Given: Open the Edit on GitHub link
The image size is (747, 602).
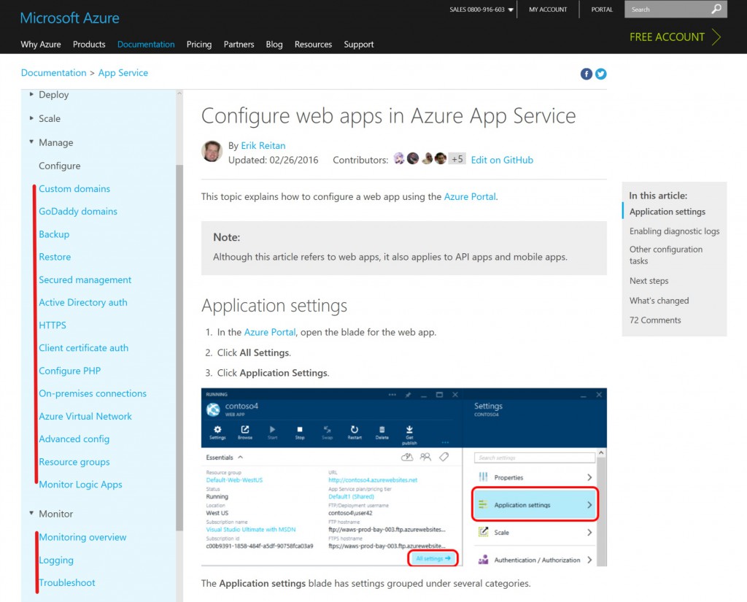Looking at the screenshot, I should (x=502, y=160).
